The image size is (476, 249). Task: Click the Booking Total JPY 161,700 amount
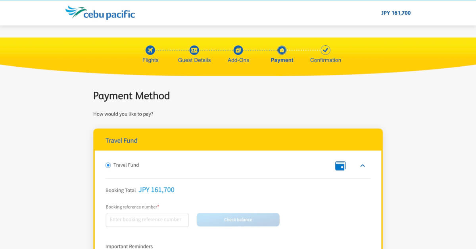tap(156, 190)
